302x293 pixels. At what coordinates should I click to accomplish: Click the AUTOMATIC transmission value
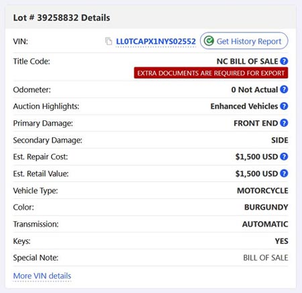pyautogui.click(x=265, y=224)
